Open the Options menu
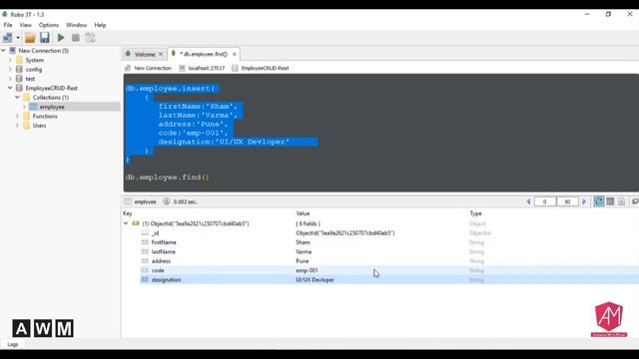The width and height of the screenshot is (639, 359). click(49, 25)
